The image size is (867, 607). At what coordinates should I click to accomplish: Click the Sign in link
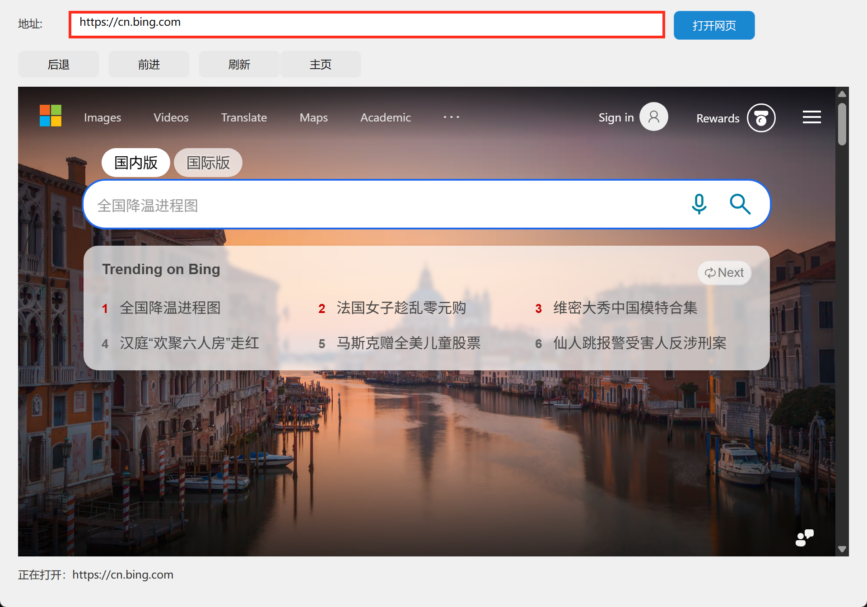(x=616, y=117)
